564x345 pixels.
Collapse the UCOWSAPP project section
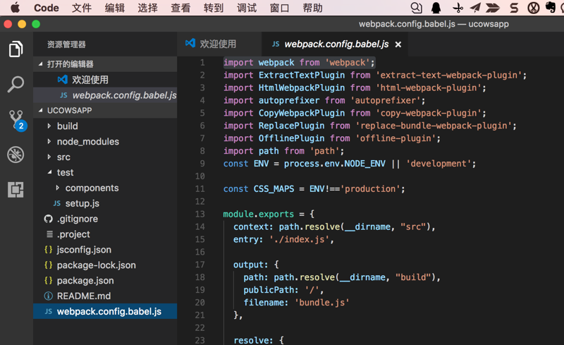pos(40,110)
